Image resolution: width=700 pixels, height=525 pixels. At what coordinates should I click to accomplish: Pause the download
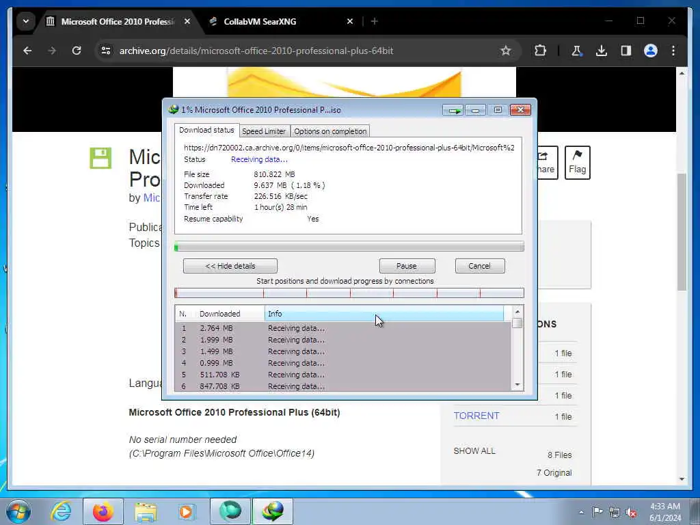pos(407,266)
